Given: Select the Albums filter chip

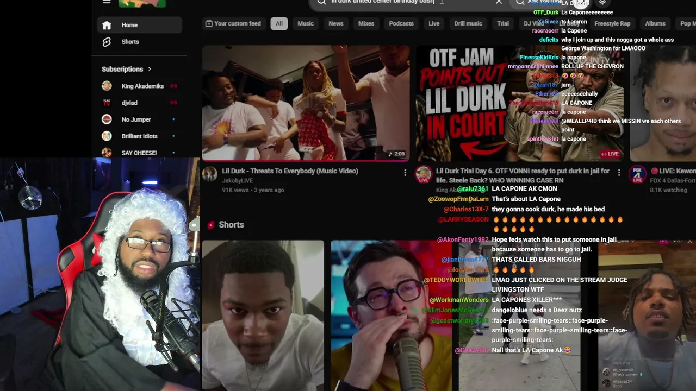Looking at the screenshot, I should click(x=655, y=23).
